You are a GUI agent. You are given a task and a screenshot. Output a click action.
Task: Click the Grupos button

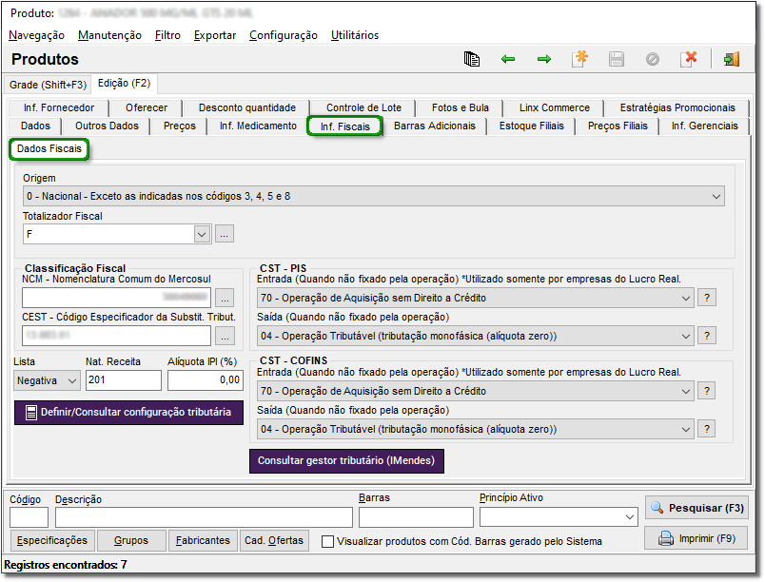[x=131, y=540]
